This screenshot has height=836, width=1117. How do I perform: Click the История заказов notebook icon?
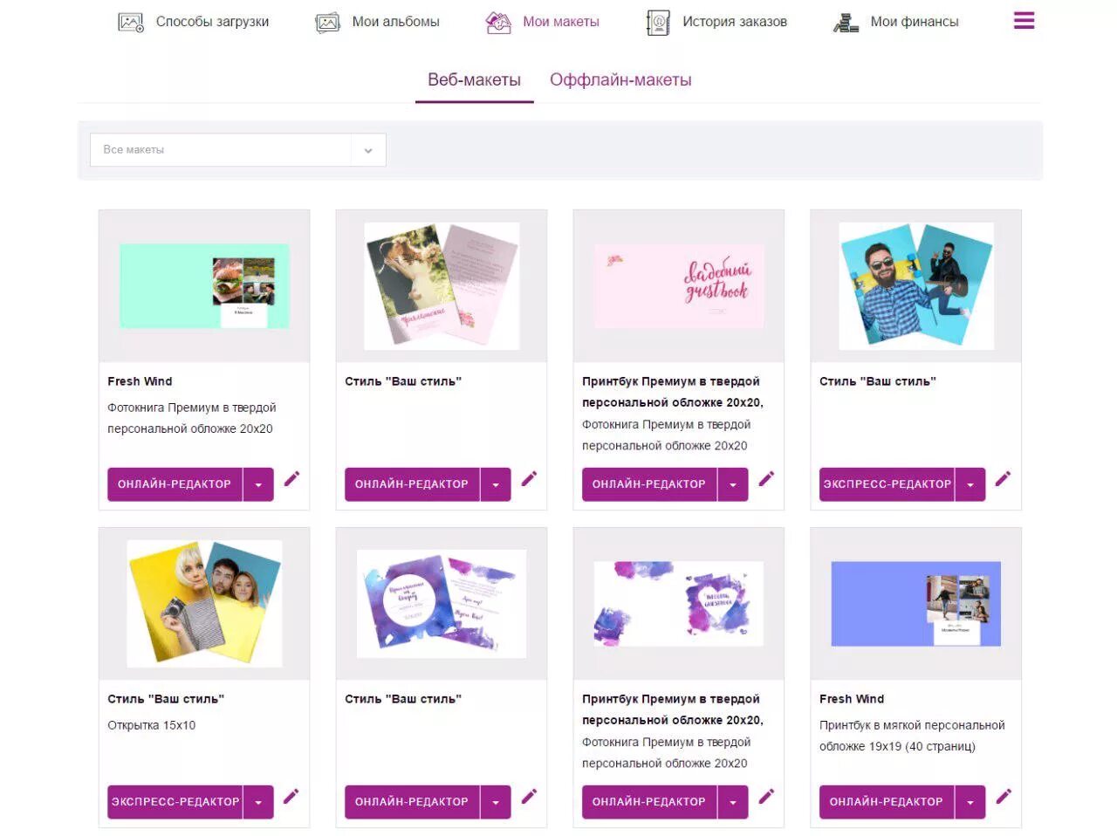658,23
